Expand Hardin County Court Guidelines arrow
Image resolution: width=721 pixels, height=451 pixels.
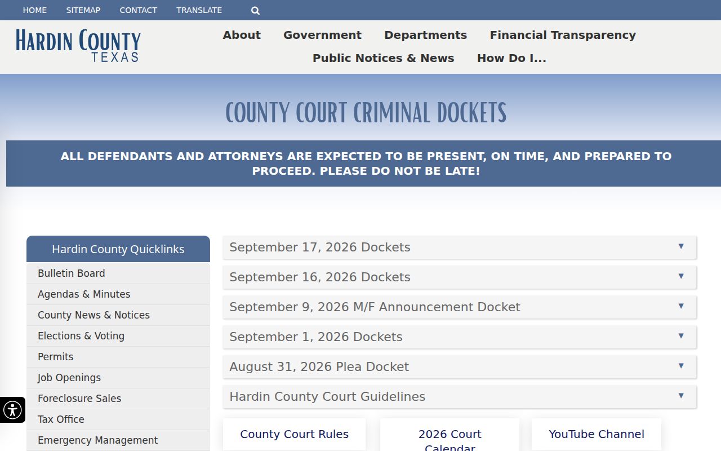[681, 396]
